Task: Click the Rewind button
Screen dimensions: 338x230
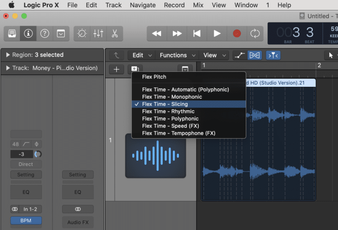Action: (157, 34)
